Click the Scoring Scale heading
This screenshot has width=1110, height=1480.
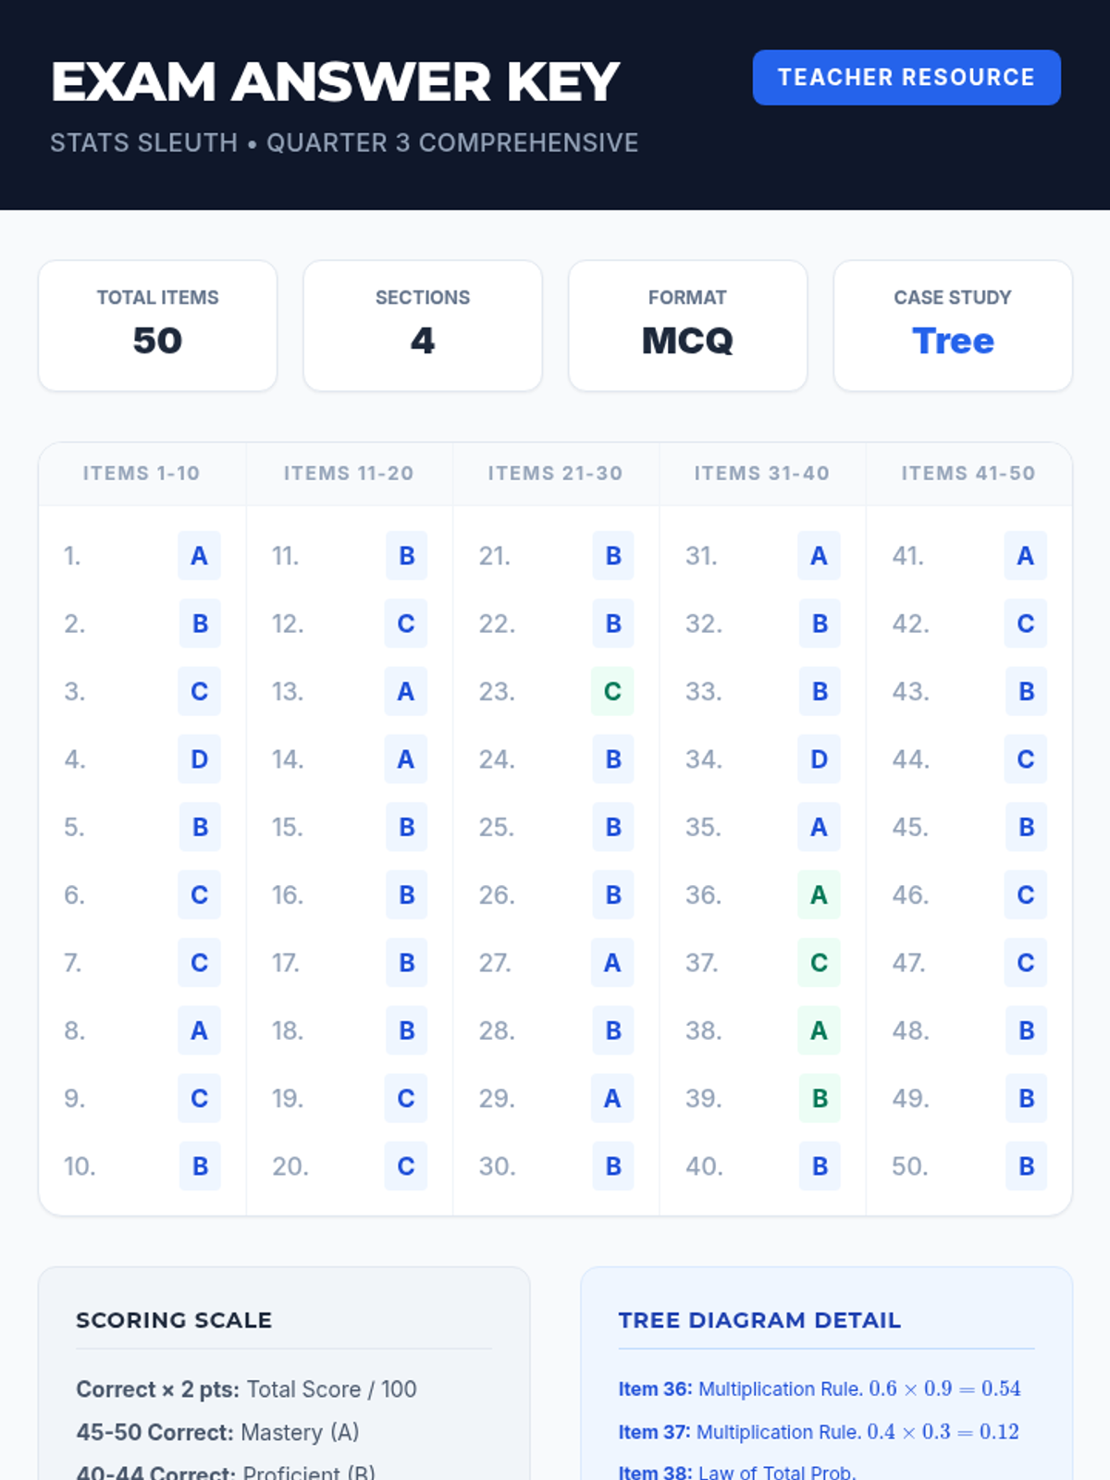click(x=174, y=1320)
